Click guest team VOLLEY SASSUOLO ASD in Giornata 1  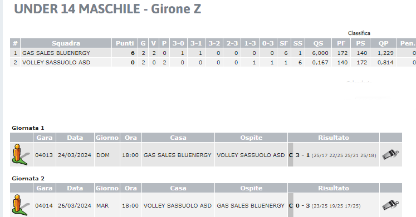pyautogui.click(x=251, y=155)
